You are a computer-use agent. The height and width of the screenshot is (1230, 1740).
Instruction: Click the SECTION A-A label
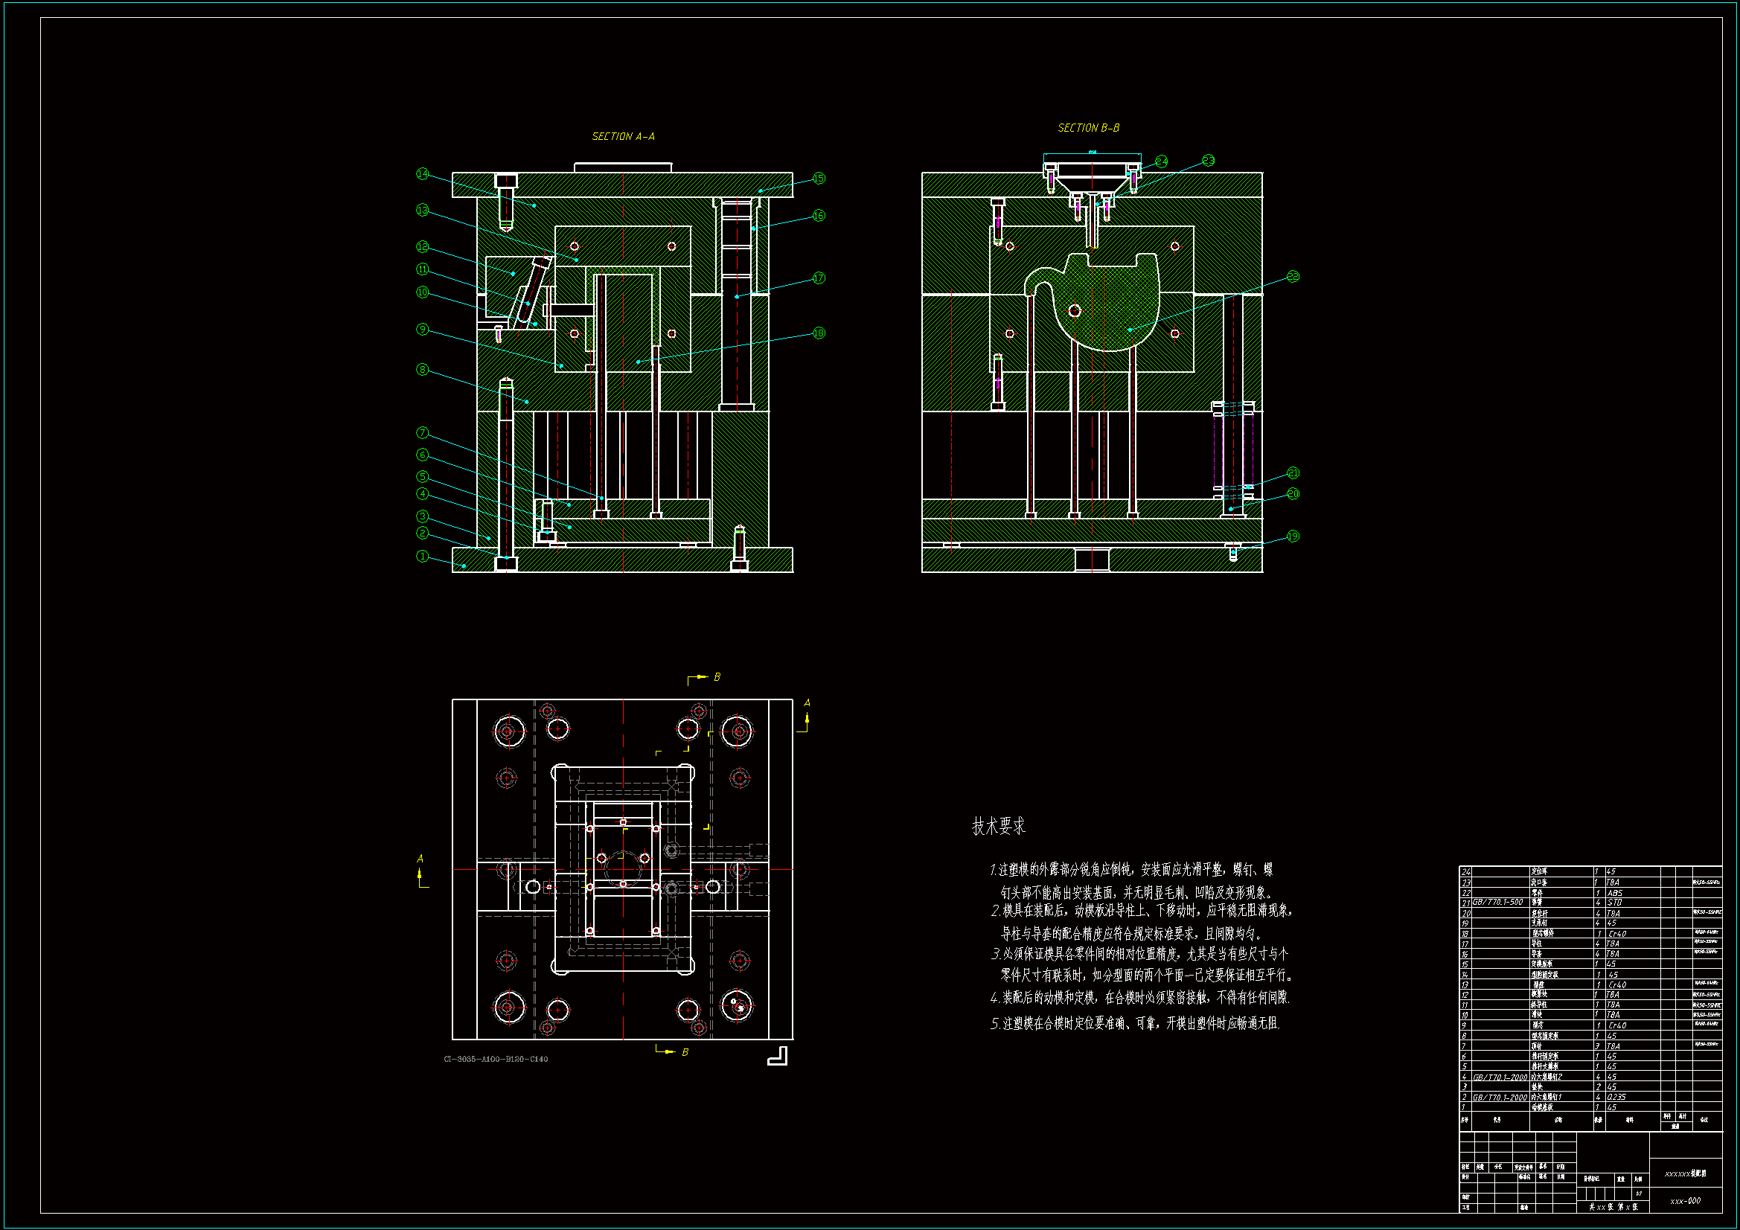tap(623, 137)
